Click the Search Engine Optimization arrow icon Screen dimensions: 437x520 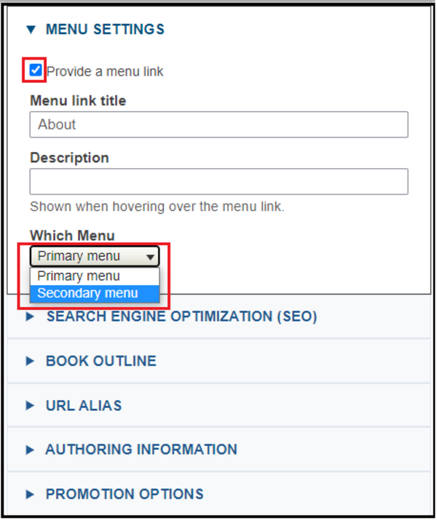(30, 317)
